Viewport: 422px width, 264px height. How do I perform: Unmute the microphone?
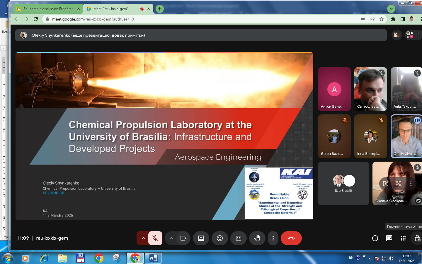pos(155,238)
